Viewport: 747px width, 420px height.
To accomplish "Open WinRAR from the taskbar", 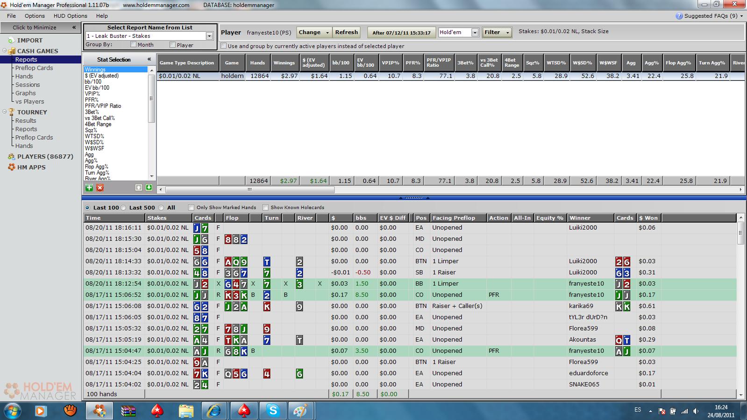I will pyautogui.click(x=128, y=411).
